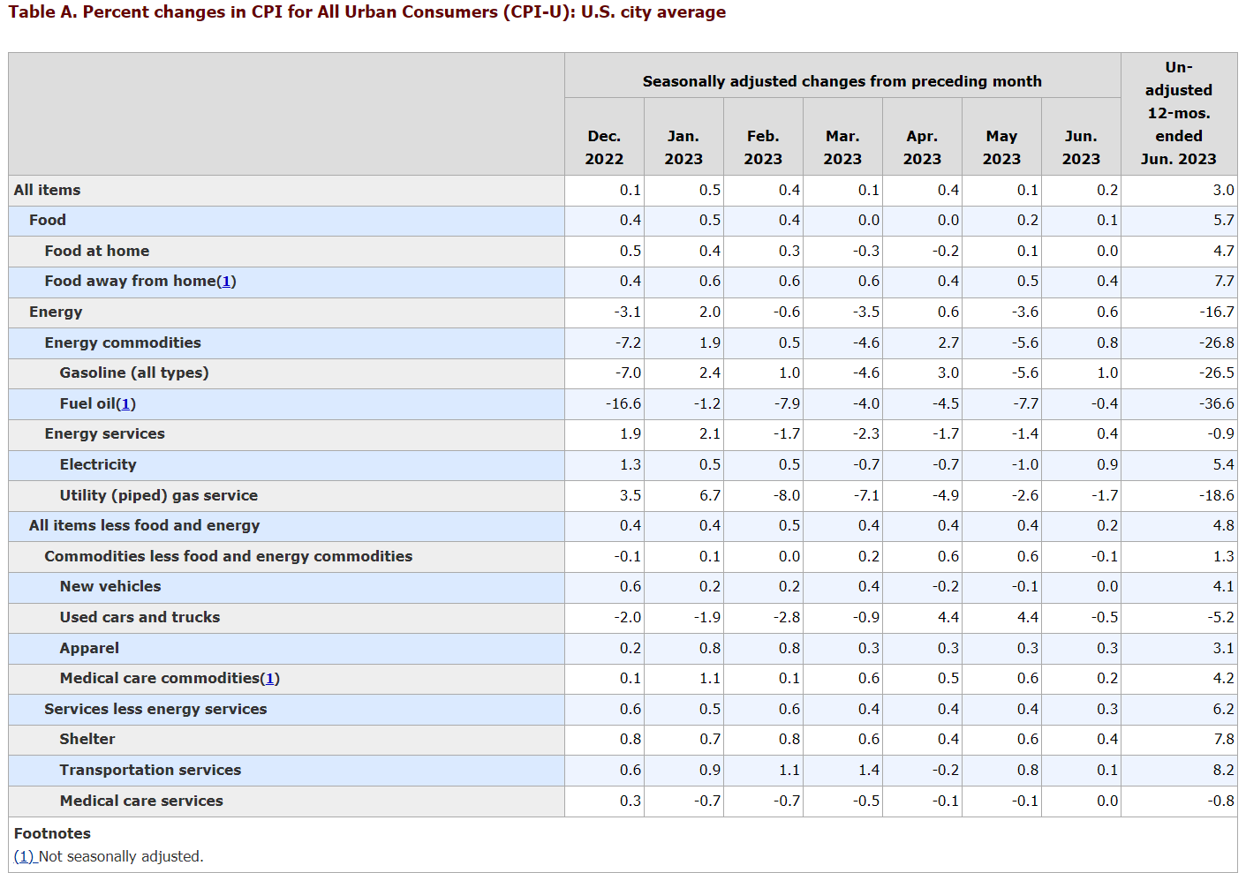Click the (1) link under Footnotes heading

(24, 856)
